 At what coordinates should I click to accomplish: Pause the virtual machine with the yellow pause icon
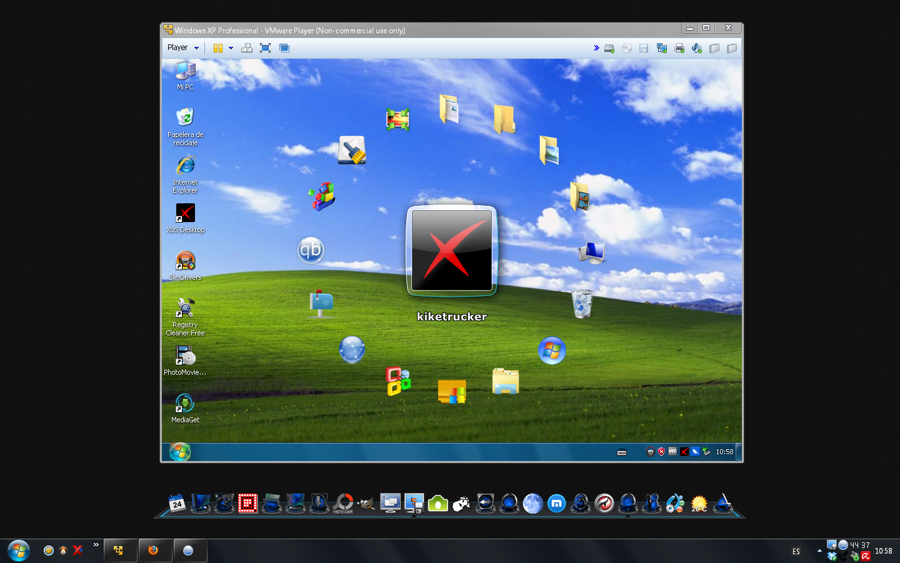pos(217,48)
